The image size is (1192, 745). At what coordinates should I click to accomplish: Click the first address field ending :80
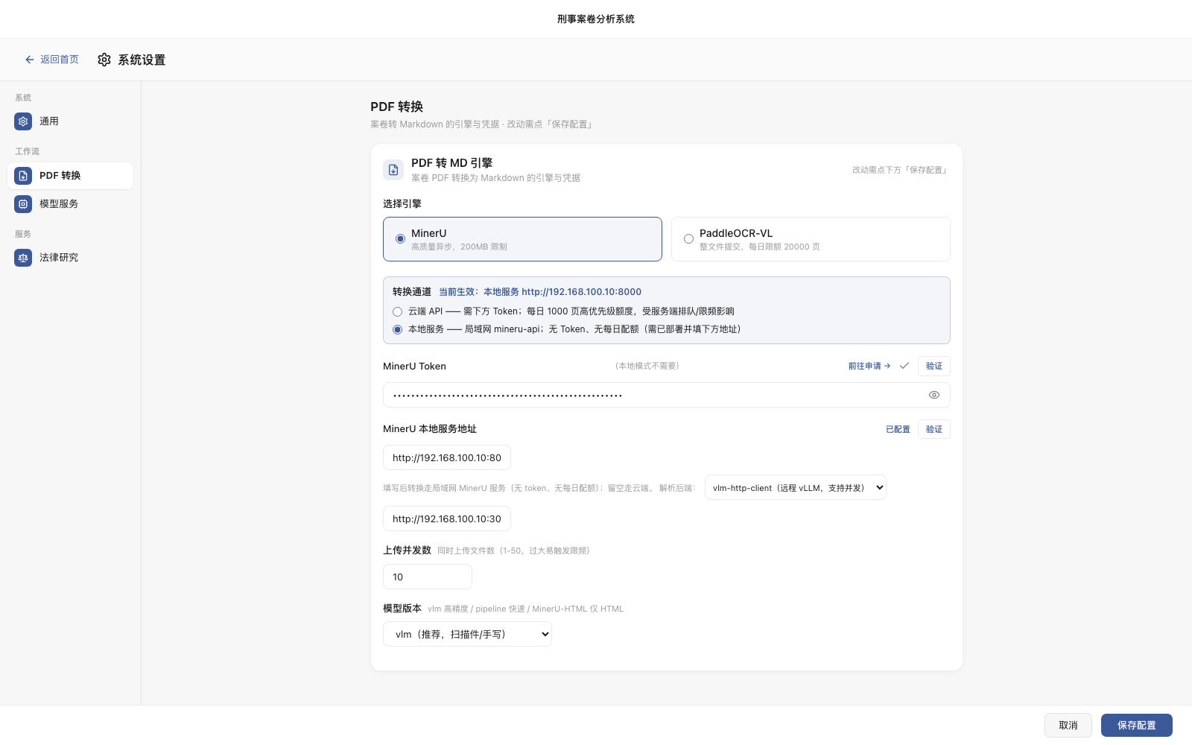click(x=447, y=457)
